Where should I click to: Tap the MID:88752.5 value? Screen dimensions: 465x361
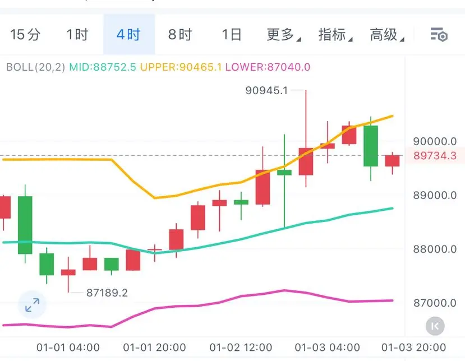point(103,67)
